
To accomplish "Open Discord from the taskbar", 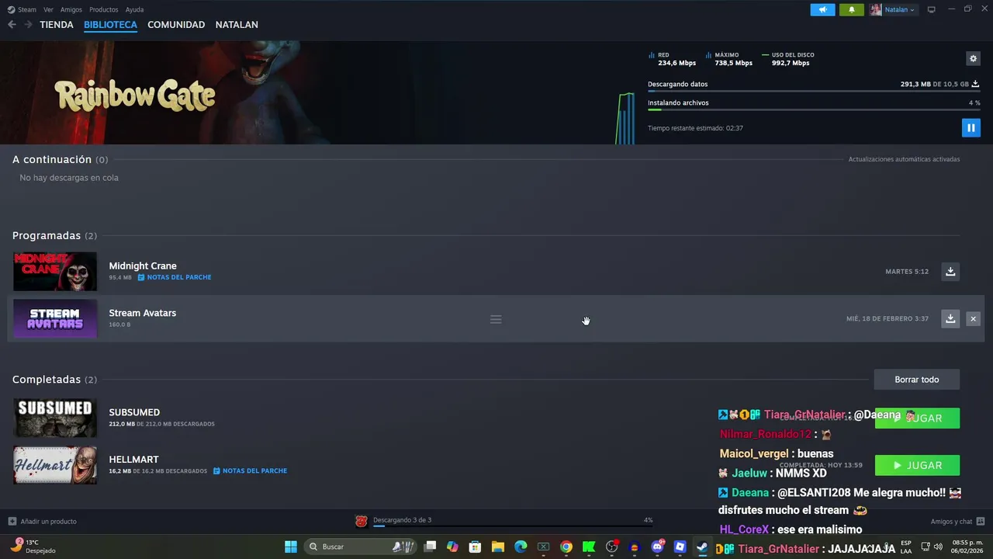I will coord(658,547).
